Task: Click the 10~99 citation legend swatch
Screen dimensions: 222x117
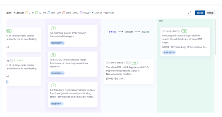Action: coord(36,13)
